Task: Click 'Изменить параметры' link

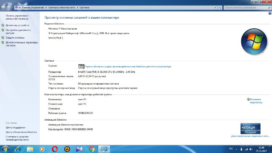Action: 256,101
